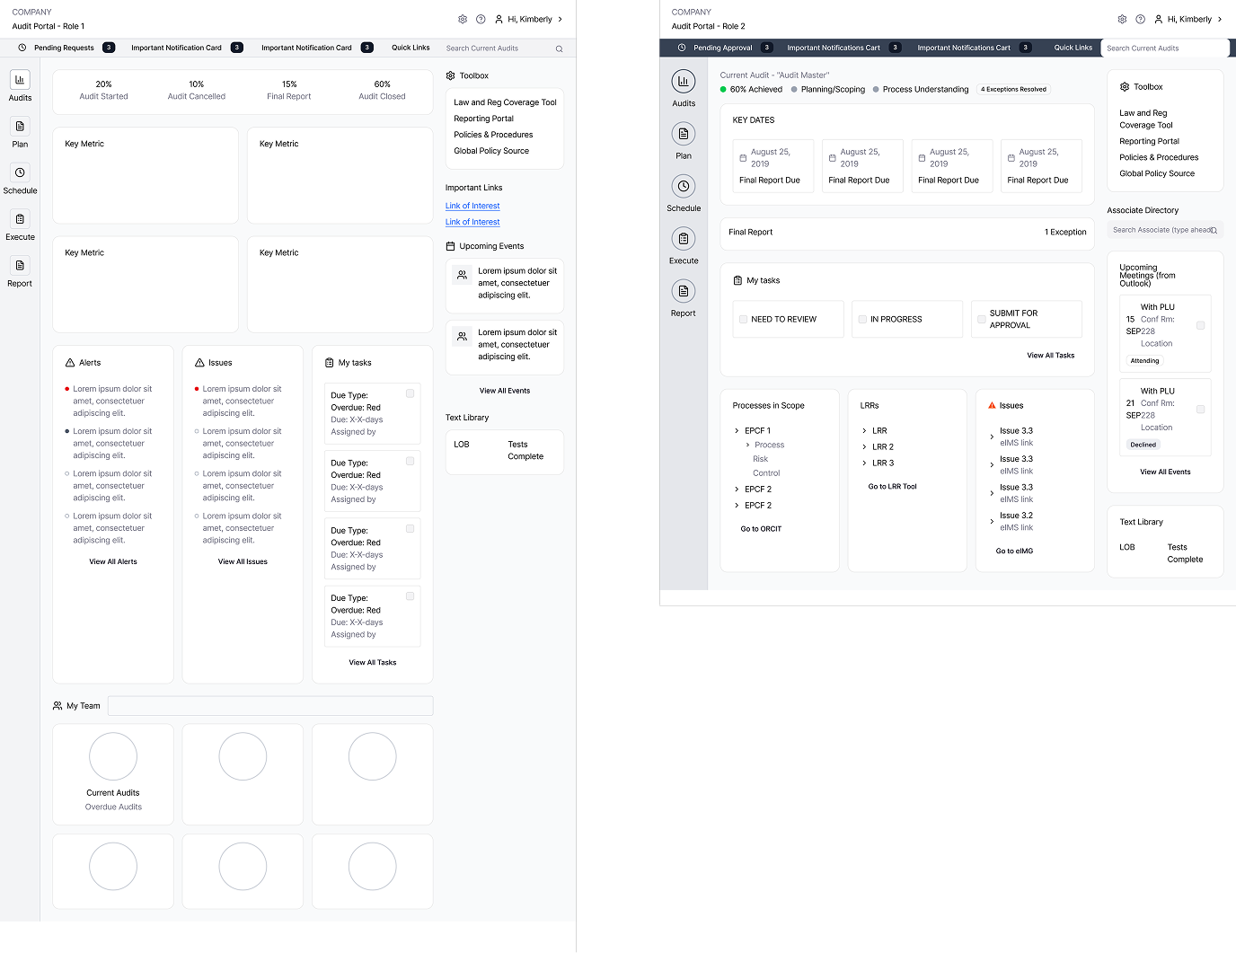Click the 4 Exceptions Resolved badge
Screen dimensions: 1236x953
[x=1013, y=90]
